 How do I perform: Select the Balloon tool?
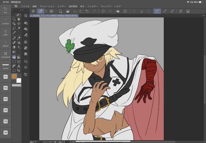tap(14, 71)
